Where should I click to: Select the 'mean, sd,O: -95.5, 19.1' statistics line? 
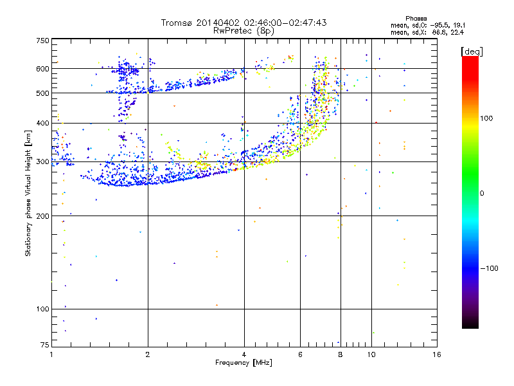pyautogui.click(x=427, y=25)
